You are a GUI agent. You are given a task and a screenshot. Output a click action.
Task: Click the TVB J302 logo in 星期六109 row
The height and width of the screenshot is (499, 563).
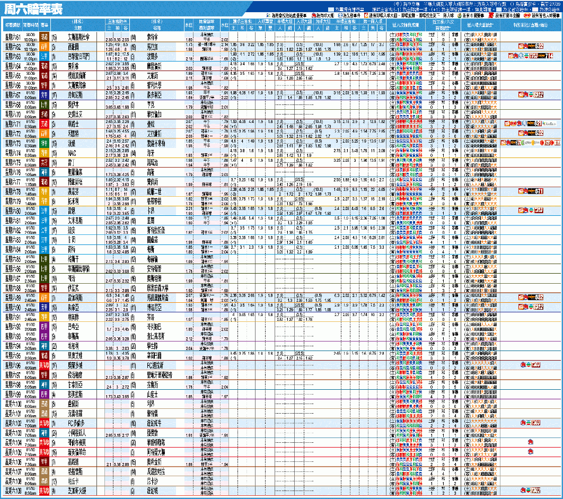[x=533, y=491]
